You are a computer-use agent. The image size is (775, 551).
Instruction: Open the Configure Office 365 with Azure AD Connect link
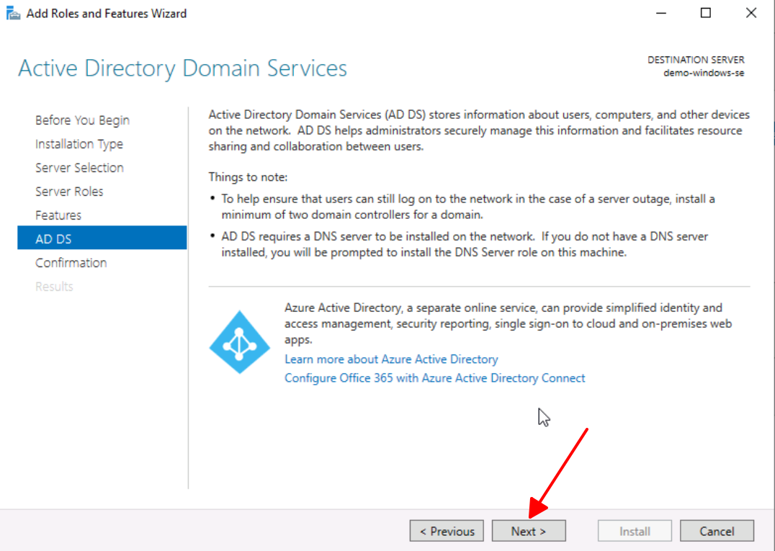(434, 378)
